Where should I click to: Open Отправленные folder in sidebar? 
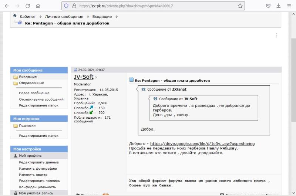click(31, 83)
